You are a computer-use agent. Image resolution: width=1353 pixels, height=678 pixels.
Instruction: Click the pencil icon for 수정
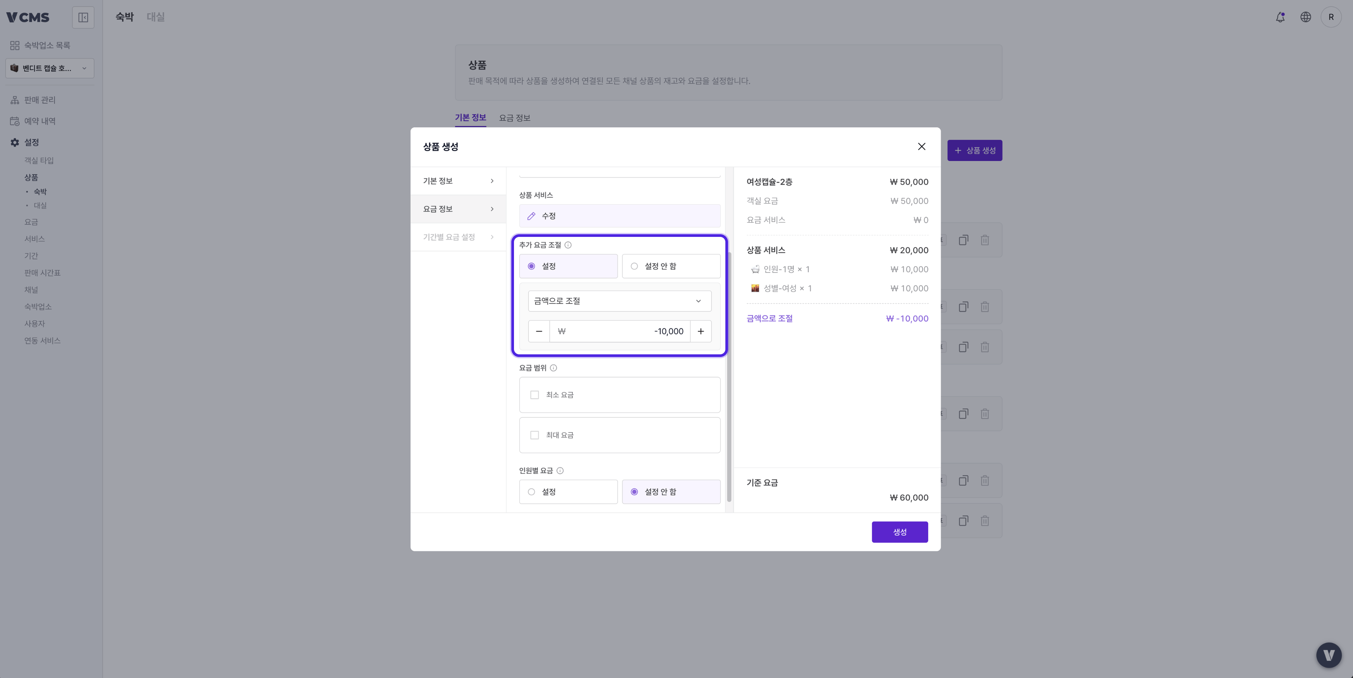click(531, 216)
